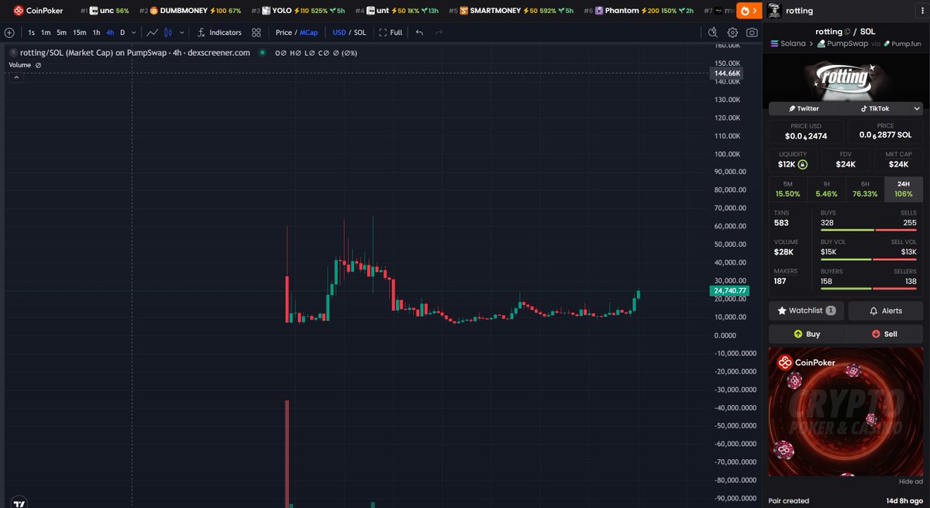Select the D daily timeframe

122,33
